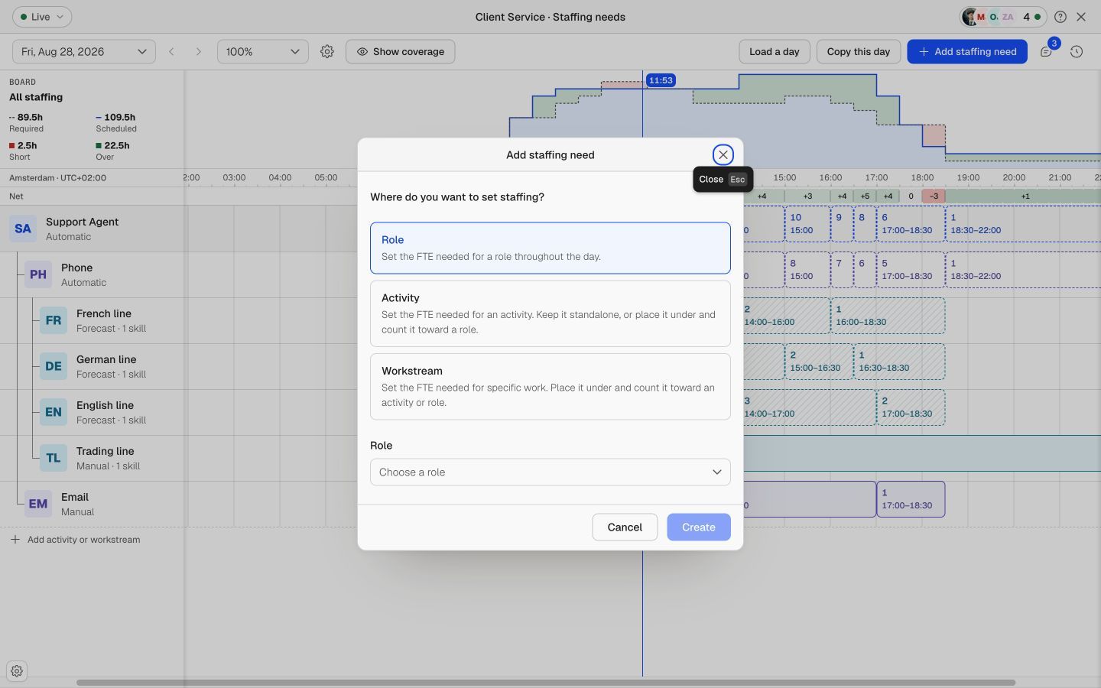Click the All staffing board title

pos(36,97)
